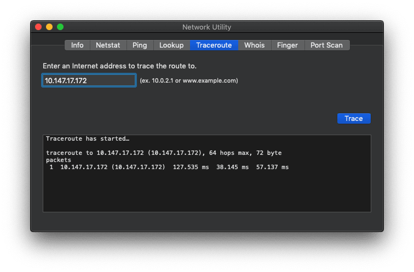Viewport: 414px width, 272px height.
Task: Go to the Lookup tab
Action: pyautogui.click(x=171, y=45)
